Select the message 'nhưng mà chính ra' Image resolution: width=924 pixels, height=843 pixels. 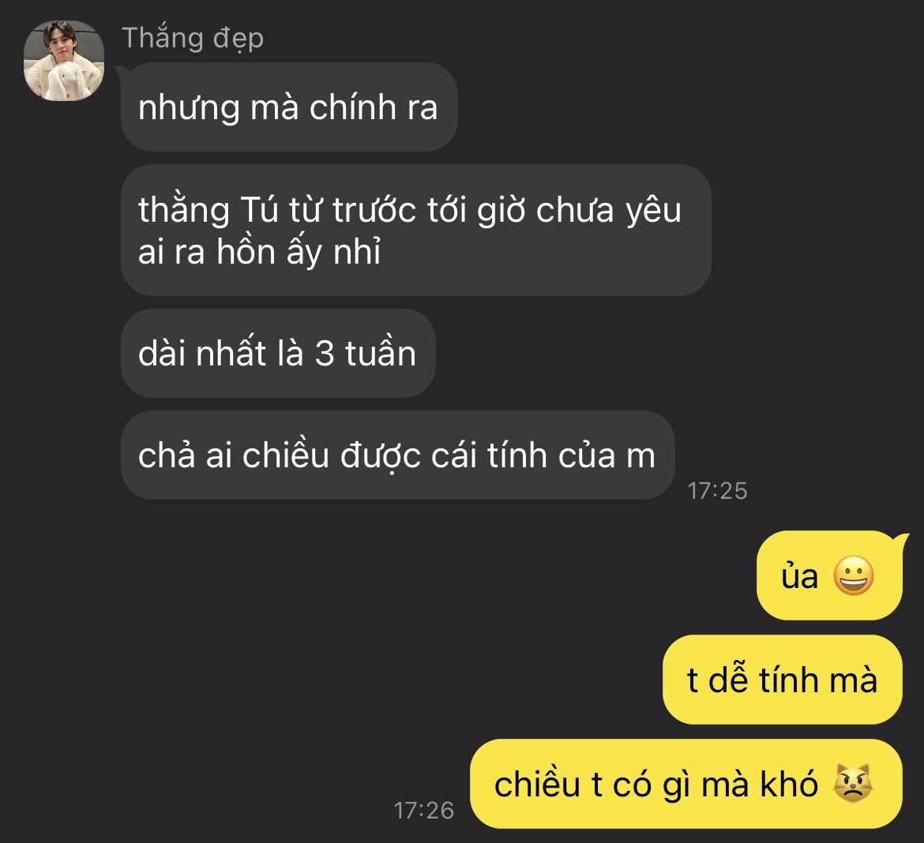289,107
